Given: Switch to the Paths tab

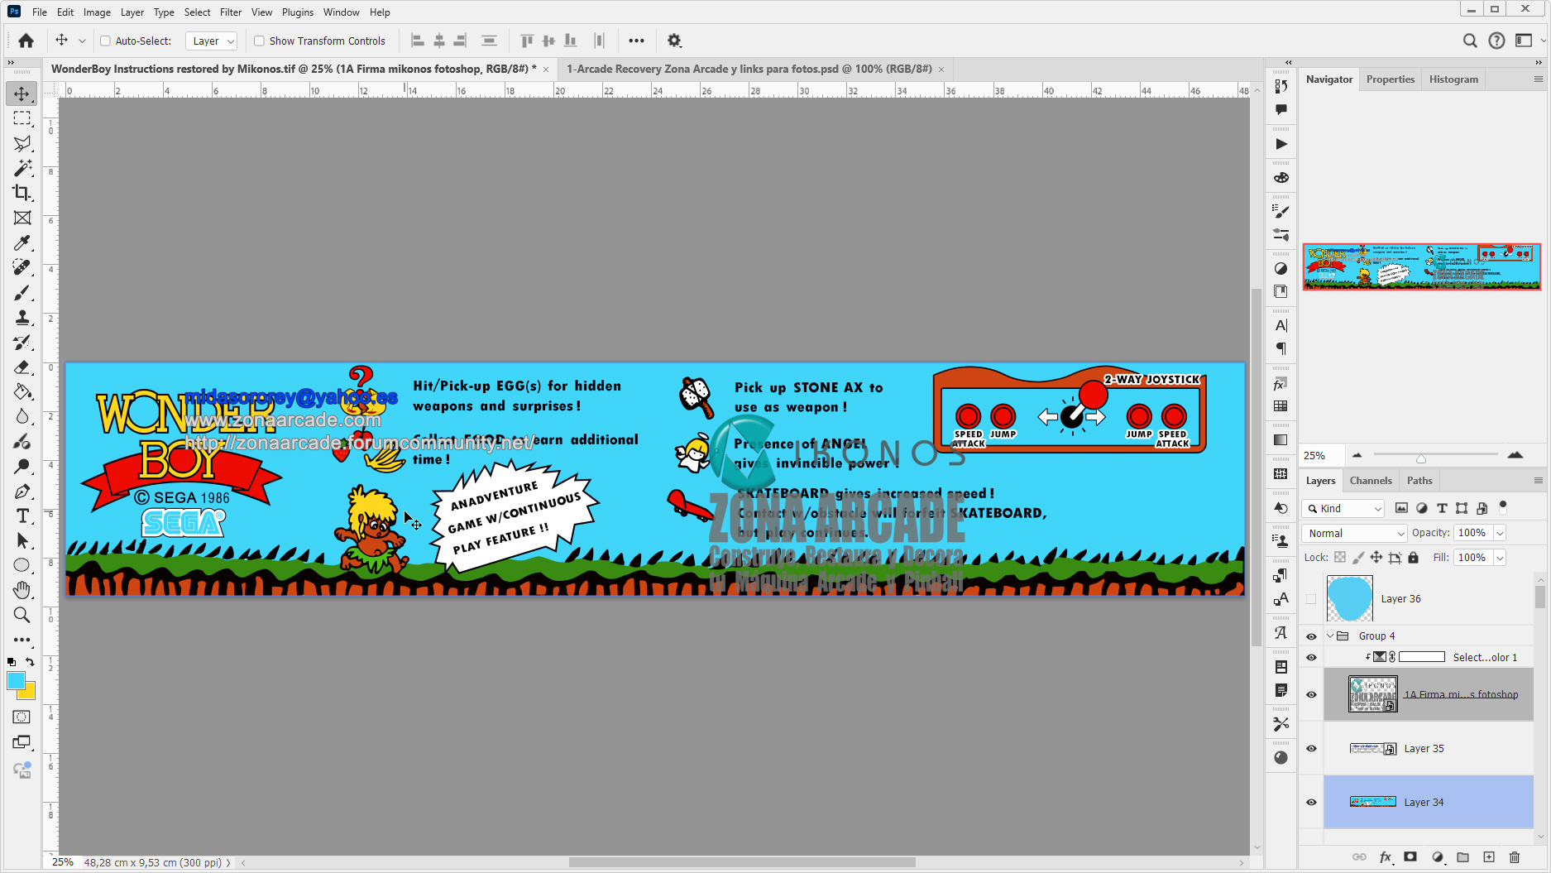Looking at the screenshot, I should click(x=1419, y=481).
